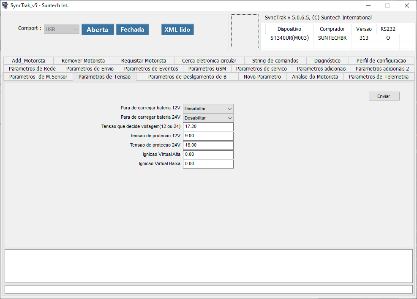Switch to Parametros de Eventos tab
The height and width of the screenshot is (299, 417).
(x=151, y=69)
